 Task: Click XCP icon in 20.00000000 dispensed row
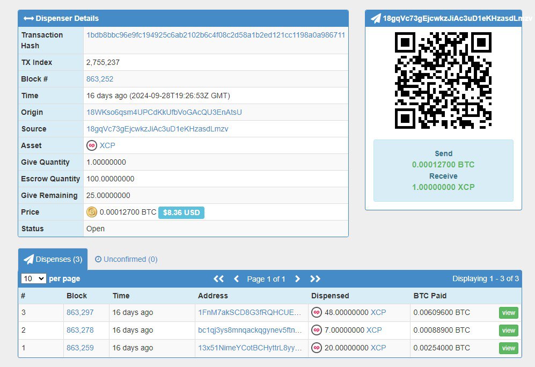[317, 348]
